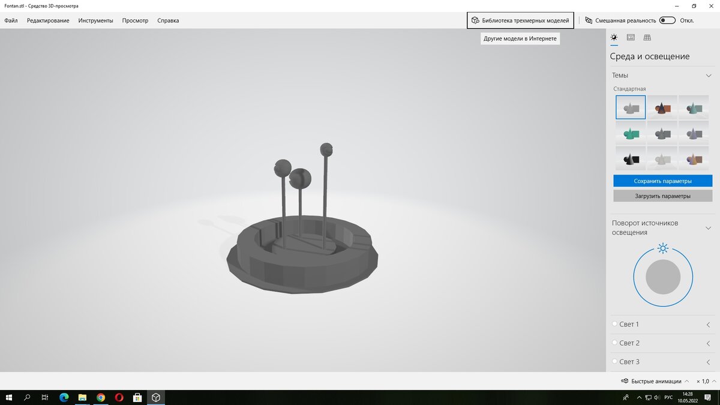Click the light rotation dial center
This screenshot has width=720, height=405.
(663, 277)
